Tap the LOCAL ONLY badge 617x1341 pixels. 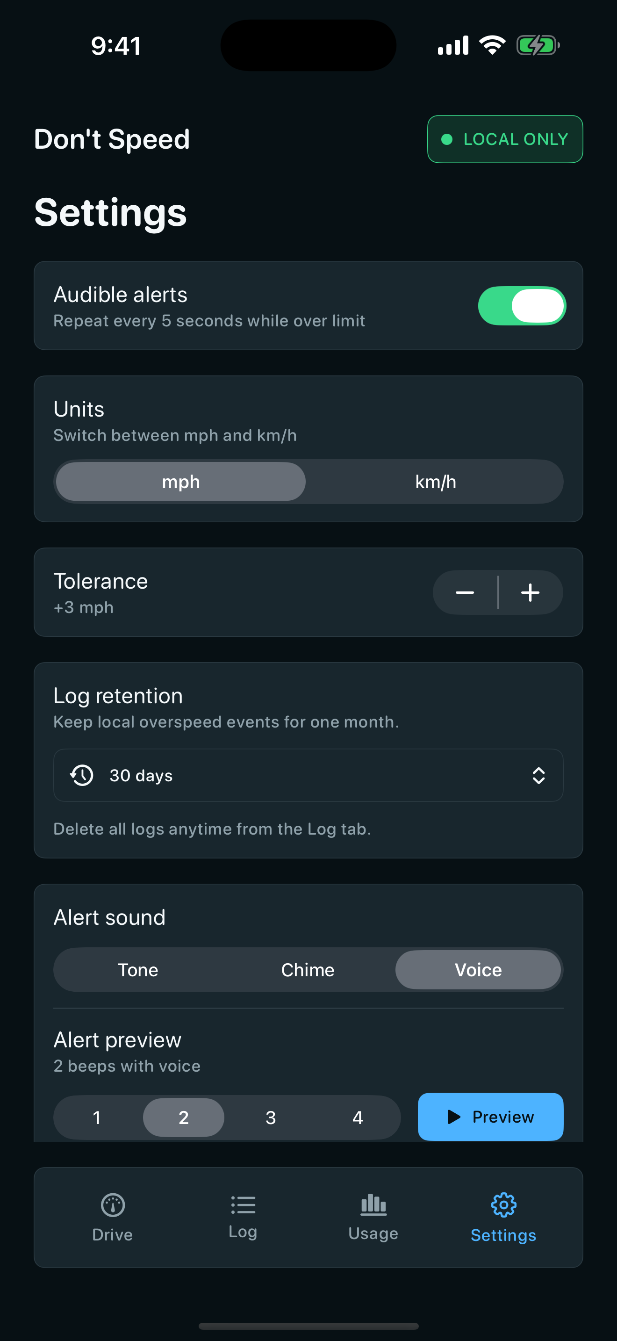pos(504,139)
